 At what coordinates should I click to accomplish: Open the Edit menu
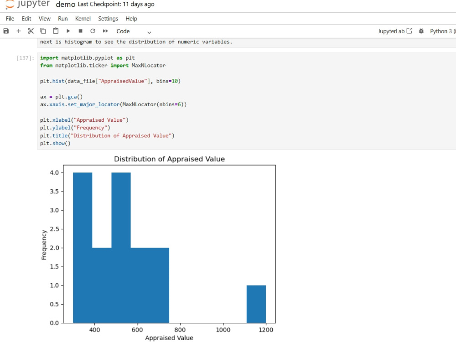click(x=26, y=19)
